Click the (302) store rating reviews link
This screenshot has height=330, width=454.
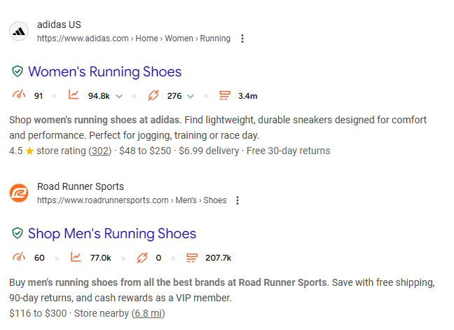[x=100, y=151]
